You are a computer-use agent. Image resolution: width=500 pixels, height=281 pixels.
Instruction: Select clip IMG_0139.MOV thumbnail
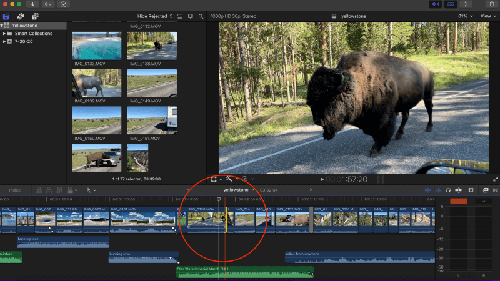click(97, 83)
